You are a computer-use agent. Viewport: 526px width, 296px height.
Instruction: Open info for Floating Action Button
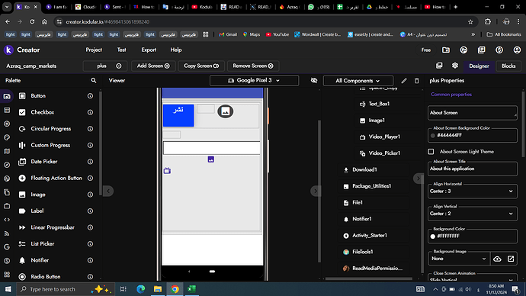[90, 179]
